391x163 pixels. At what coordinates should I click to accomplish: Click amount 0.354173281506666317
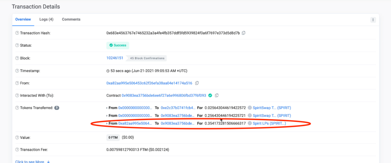225,123
